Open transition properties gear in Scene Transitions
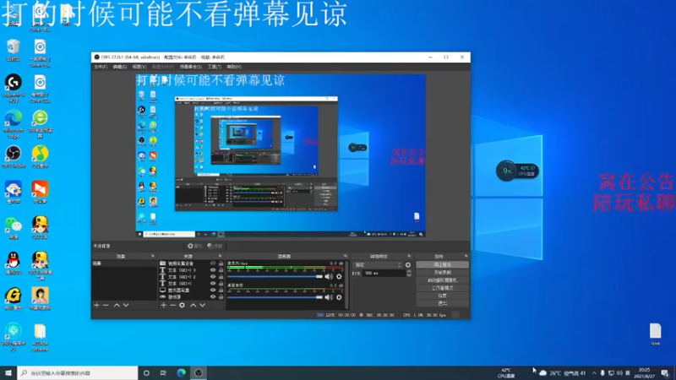 pyautogui.click(x=408, y=265)
